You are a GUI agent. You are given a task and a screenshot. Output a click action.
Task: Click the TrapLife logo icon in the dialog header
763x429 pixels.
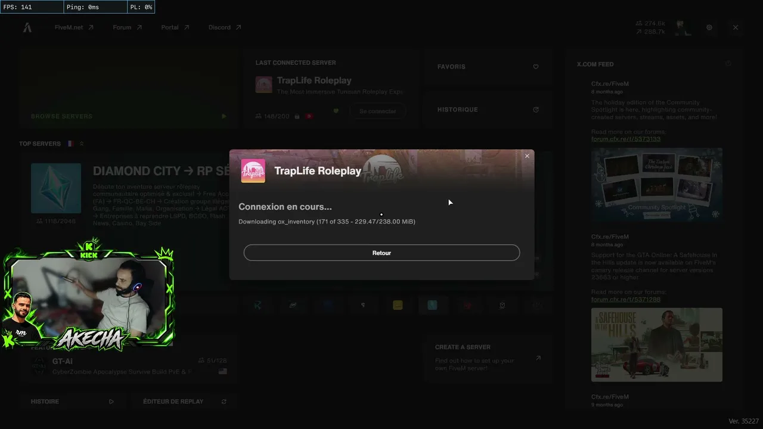click(253, 170)
